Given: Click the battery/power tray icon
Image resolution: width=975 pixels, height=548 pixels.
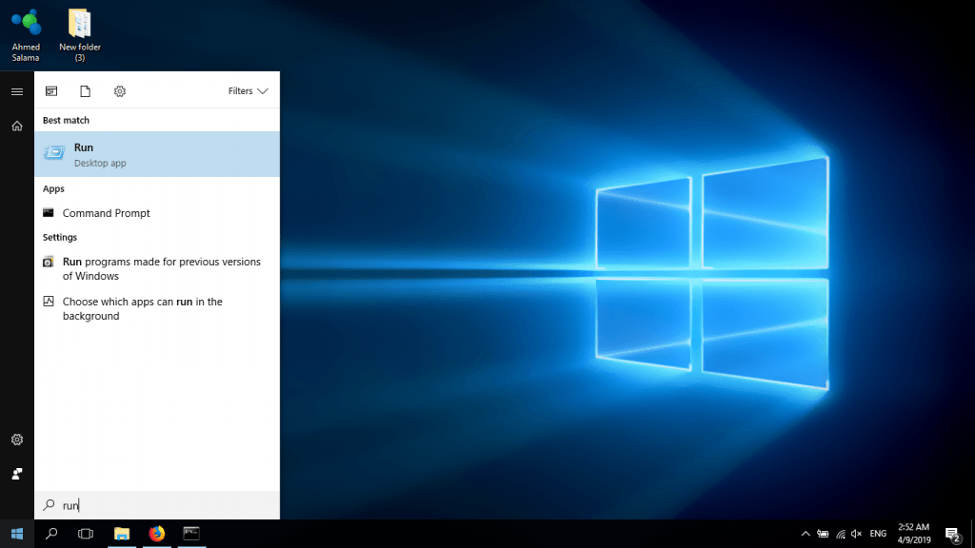Looking at the screenshot, I should [823, 534].
